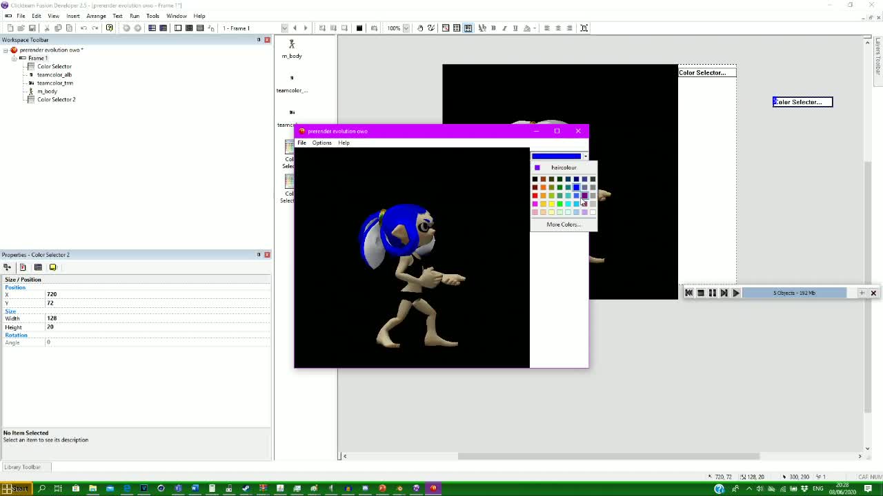Screen dimensions: 883x496
Task: Open the zoom percentage dropdown
Action: pos(406,28)
